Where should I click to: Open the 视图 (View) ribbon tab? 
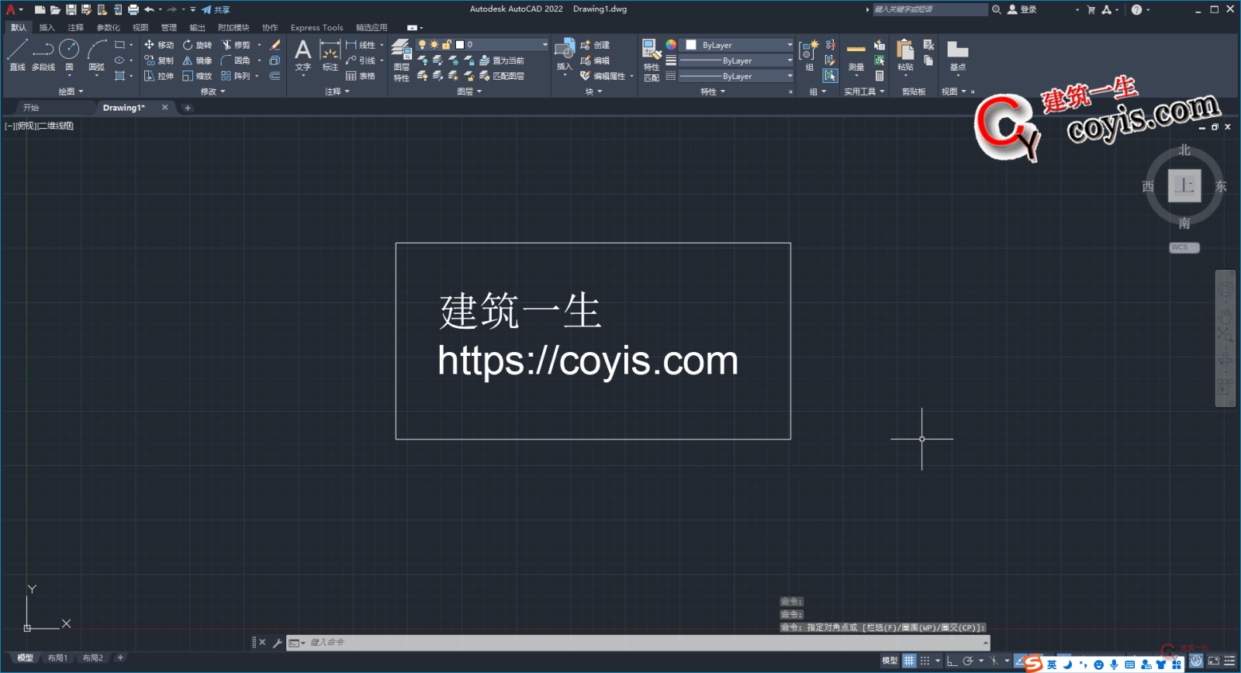(140, 27)
